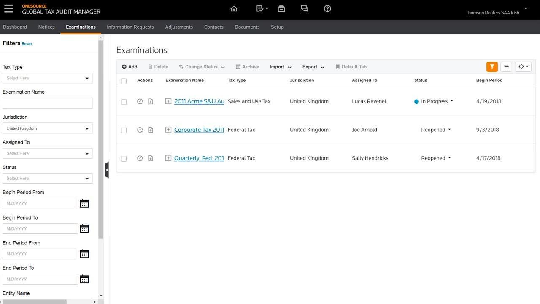The height and width of the screenshot is (304, 540).
Task: Open the help question mark icon
Action: [327, 9]
